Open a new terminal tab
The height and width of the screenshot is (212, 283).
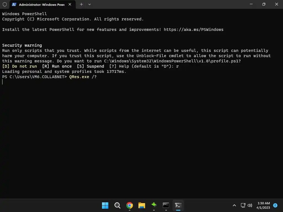click(x=82, y=4)
